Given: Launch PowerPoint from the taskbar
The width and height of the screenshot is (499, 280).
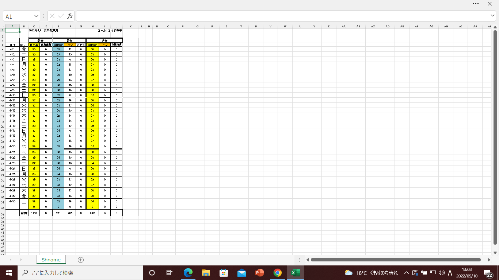Looking at the screenshot, I should [x=260, y=273].
